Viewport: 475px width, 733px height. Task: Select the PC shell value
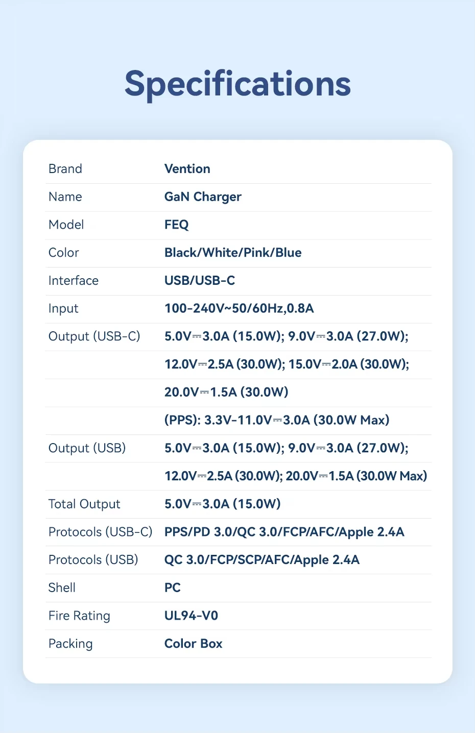172,588
